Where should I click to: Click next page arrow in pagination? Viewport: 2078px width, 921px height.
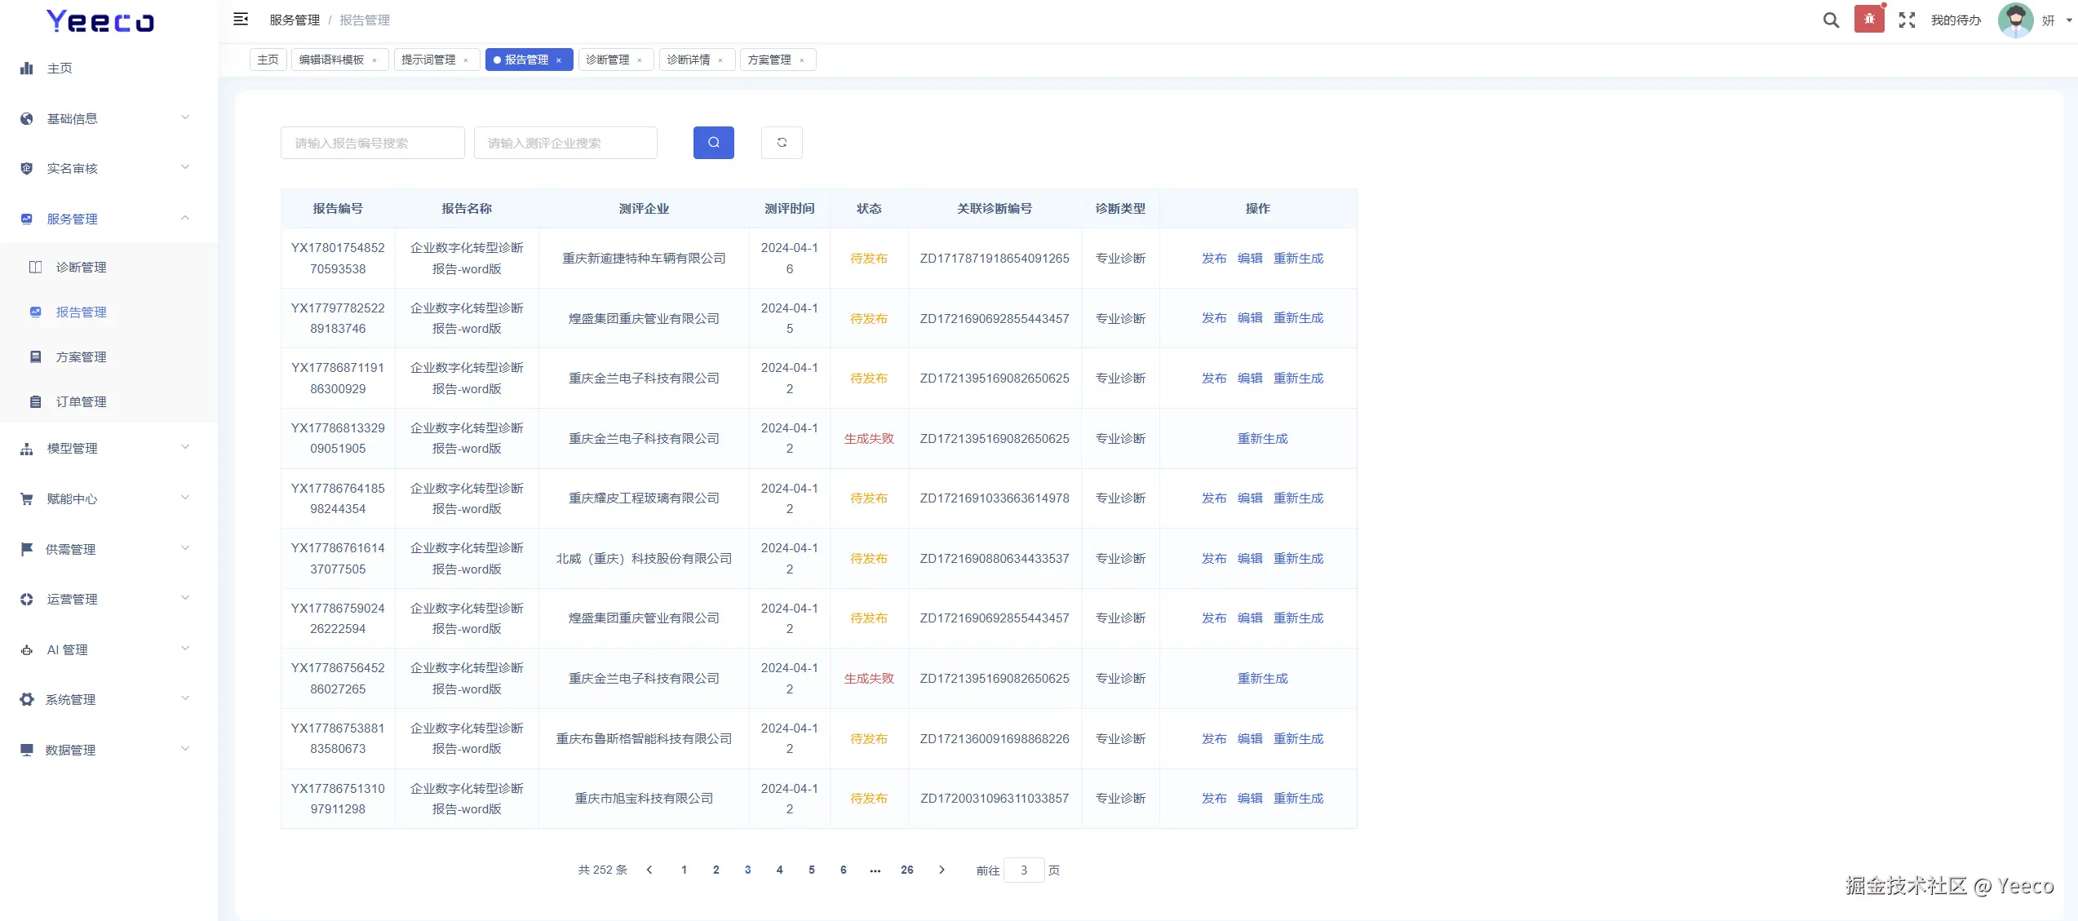tap(942, 870)
